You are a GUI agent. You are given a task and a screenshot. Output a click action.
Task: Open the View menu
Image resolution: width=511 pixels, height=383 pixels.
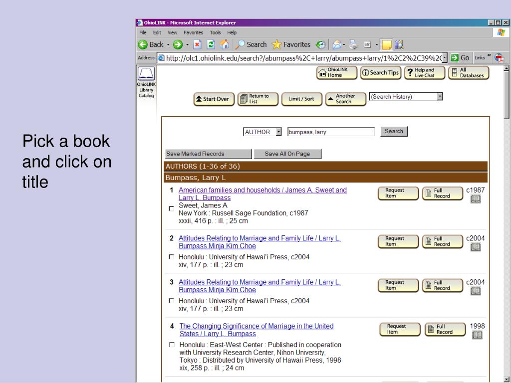172,32
